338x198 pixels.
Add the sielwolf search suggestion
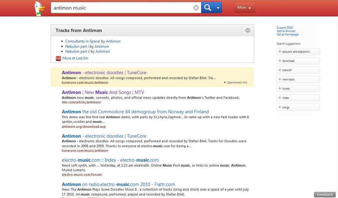click(298, 70)
